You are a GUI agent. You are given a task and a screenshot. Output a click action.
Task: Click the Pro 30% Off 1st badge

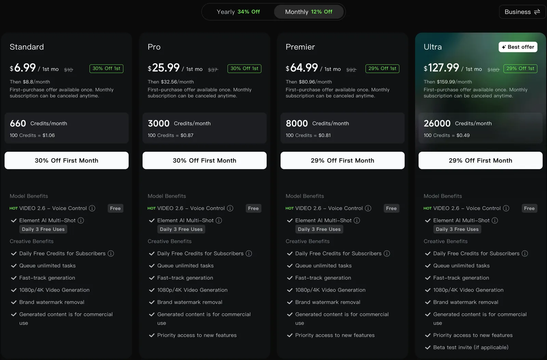244,69
